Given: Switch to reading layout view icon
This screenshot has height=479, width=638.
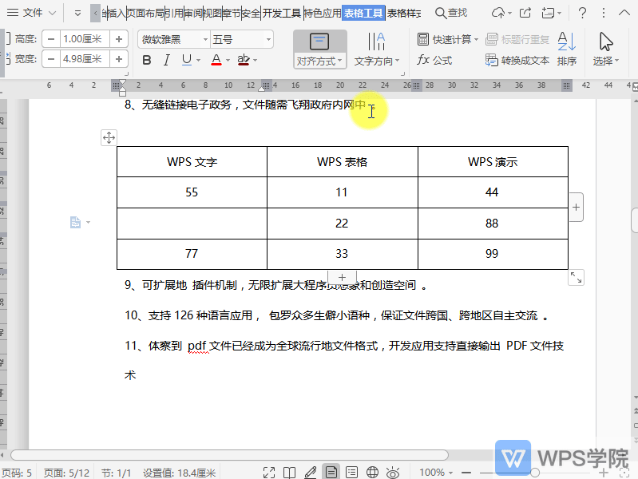Looking at the screenshot, I should pyautogui.click(x=289, y=473).
